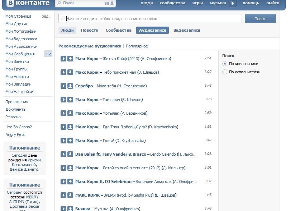Download the track Тает дым
This screenshot has width=290, height=211.
click(70, 100)
